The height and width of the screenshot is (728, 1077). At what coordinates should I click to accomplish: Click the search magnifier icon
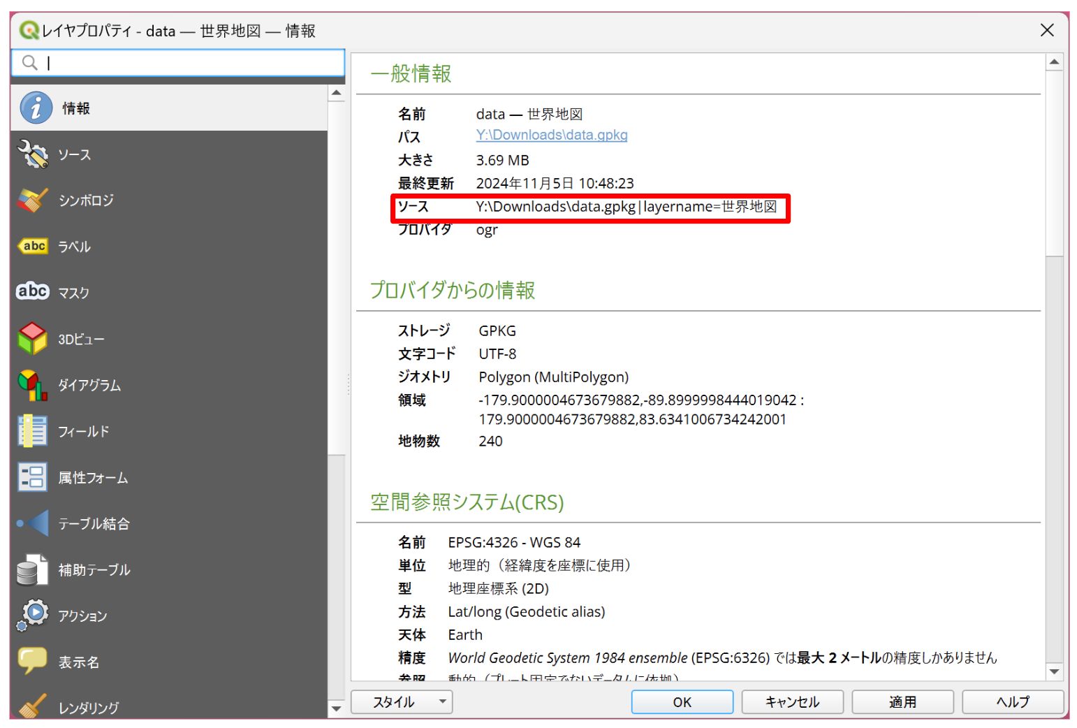(29, 63)
